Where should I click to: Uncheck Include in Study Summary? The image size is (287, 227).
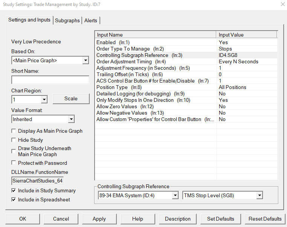pos(14,190)
